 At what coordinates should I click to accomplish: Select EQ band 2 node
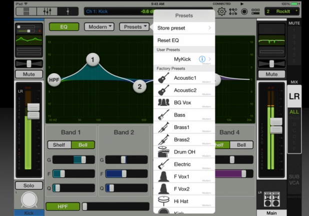[139, 86]
